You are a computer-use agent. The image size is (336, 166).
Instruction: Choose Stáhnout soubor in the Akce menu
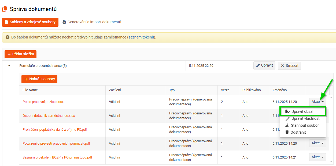pos(305,125)
